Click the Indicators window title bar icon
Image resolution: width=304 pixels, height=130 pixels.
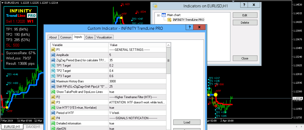click(155, 6)
